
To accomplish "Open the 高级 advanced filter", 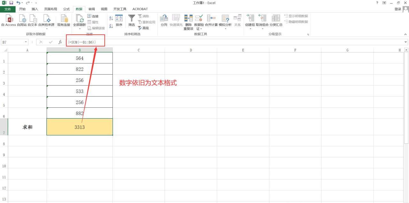I will 143,28.
